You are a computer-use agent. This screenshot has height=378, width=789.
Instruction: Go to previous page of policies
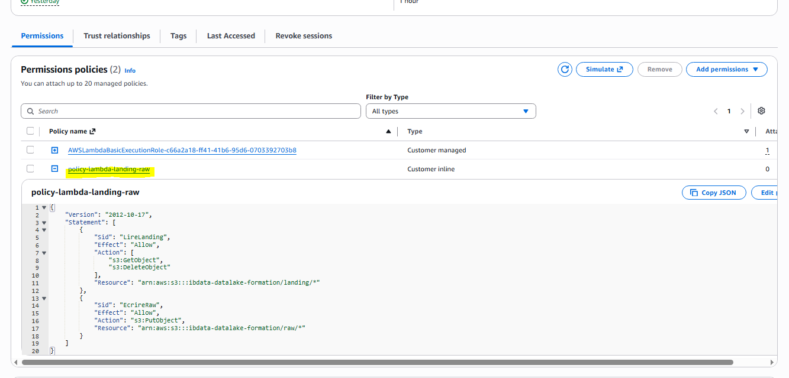point(716,111)
